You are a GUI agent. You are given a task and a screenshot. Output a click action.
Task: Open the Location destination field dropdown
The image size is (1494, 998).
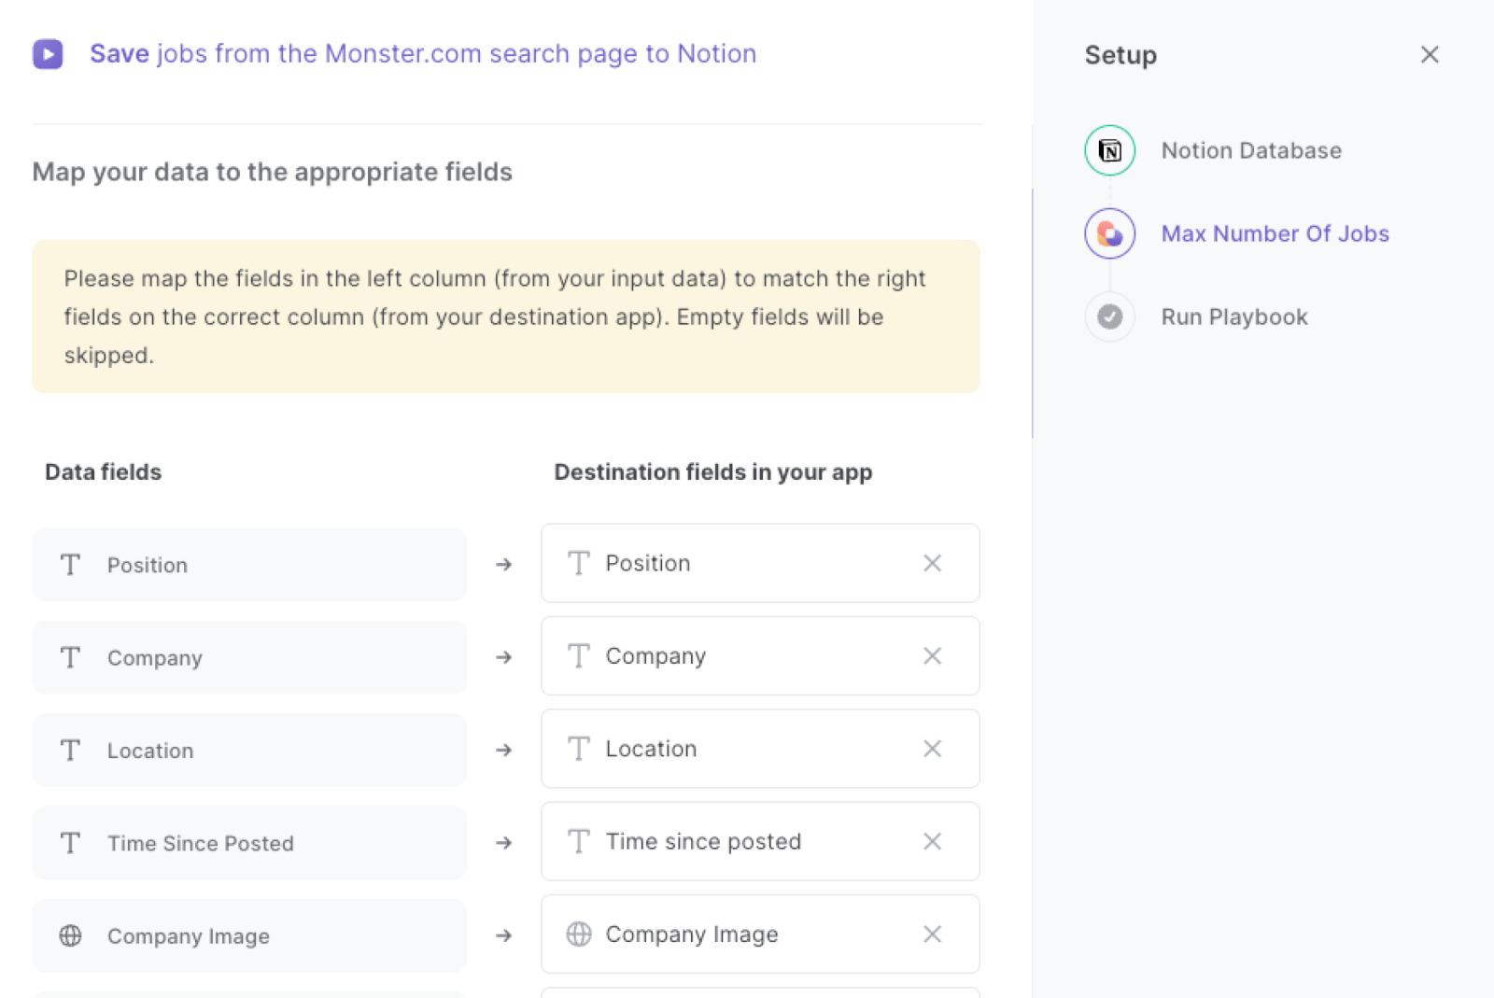click(x=760, y=749)
